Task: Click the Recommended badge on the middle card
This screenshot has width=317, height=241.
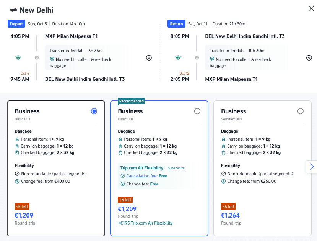Action: click(131, 101)
